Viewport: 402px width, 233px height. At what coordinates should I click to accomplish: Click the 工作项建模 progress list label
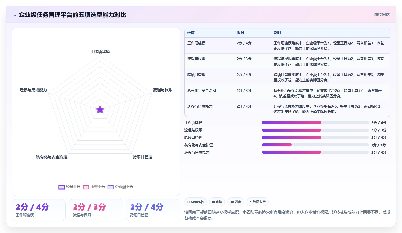click(193, 123)
